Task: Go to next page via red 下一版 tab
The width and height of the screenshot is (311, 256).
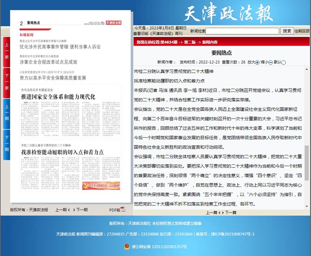Action: pos(7,82)
